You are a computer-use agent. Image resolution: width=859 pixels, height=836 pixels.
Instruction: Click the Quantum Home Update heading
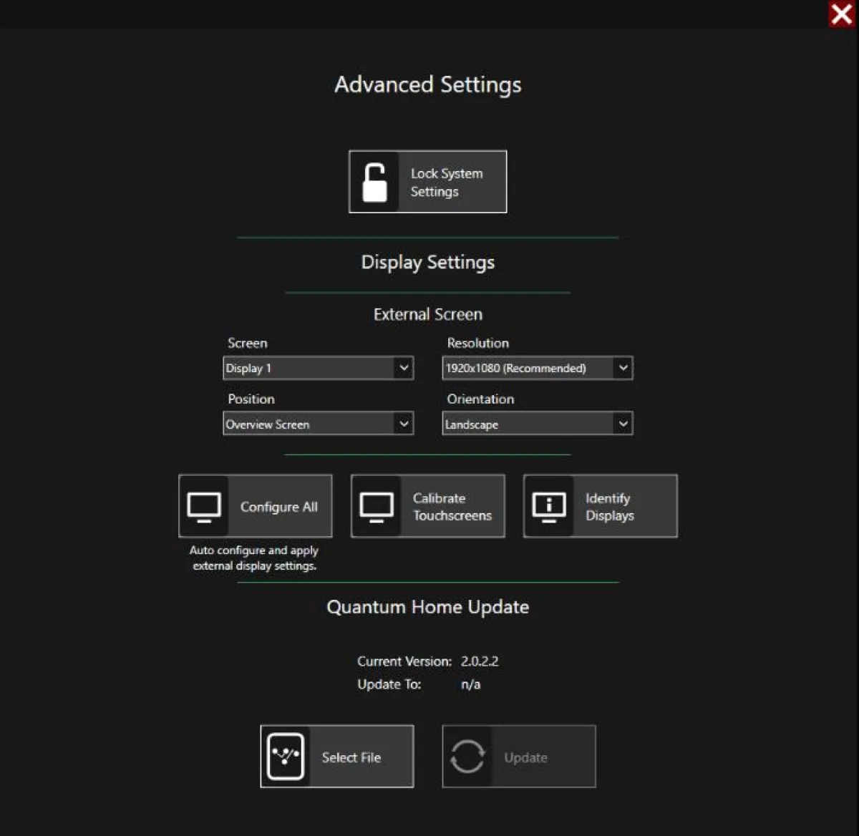[x=428, y=607]
